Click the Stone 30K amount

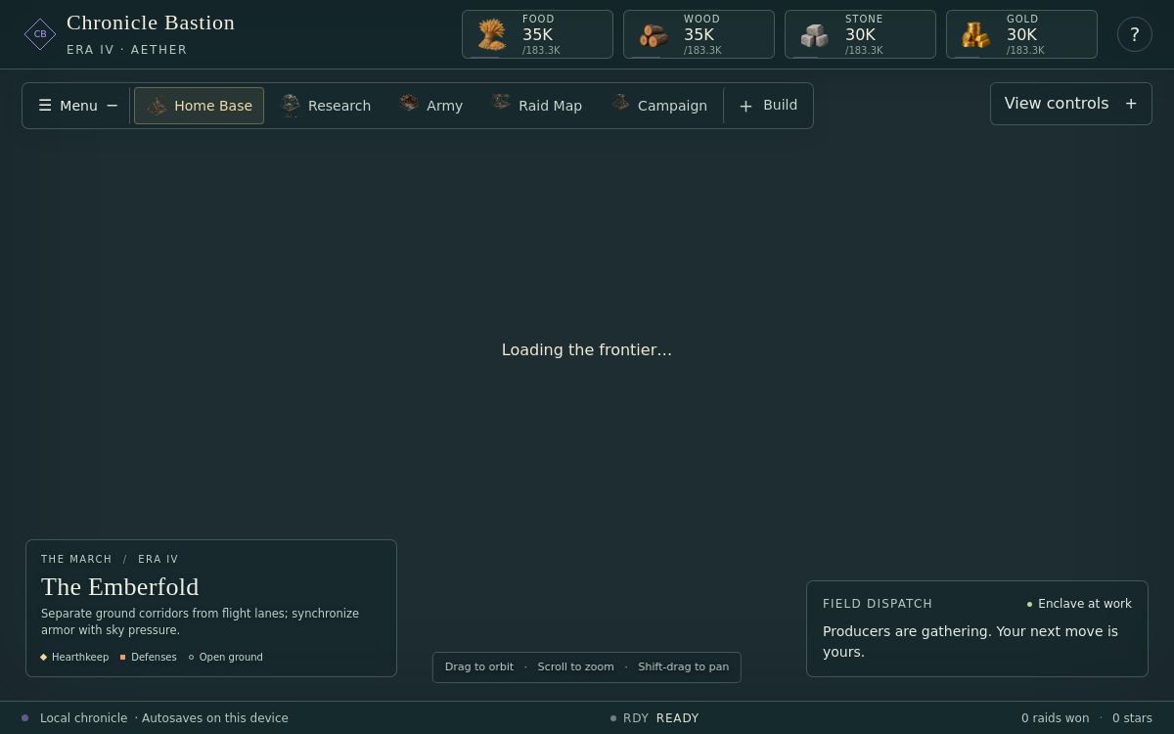tap(860, 34)
